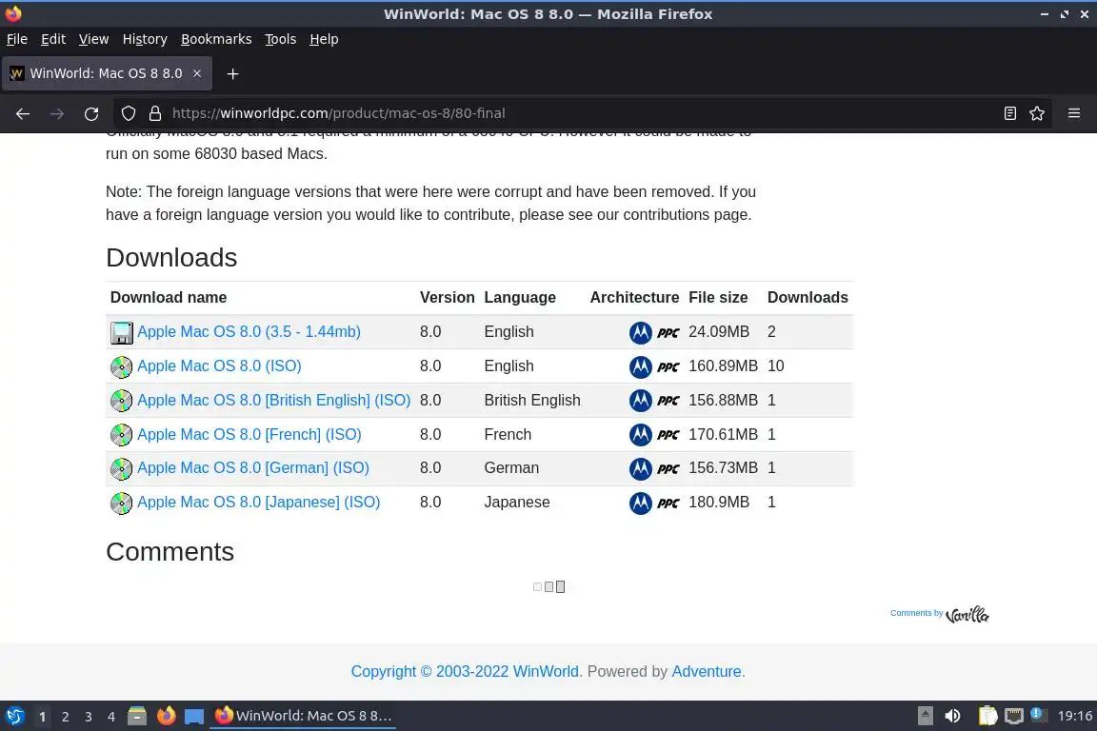
Task: Bookmark this page with the star icon
Action: tap(1037, 113)
